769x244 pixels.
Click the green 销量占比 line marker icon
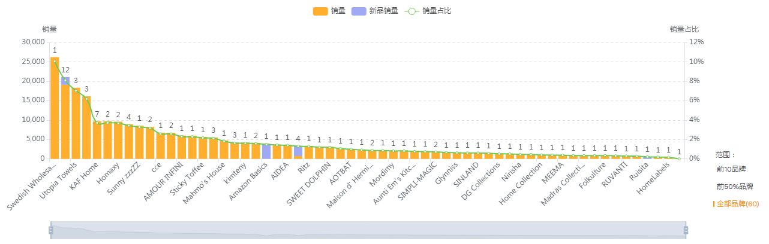(x=411, y=11)
